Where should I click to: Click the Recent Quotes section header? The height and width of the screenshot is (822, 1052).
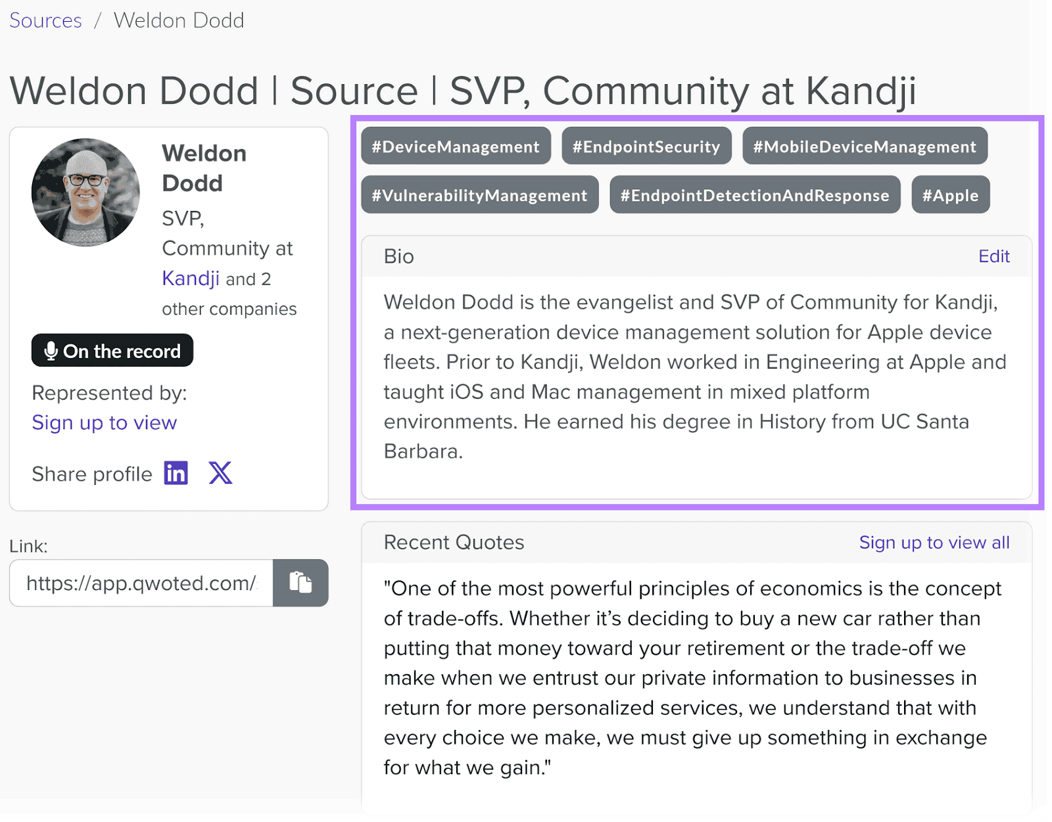point(453,543)
